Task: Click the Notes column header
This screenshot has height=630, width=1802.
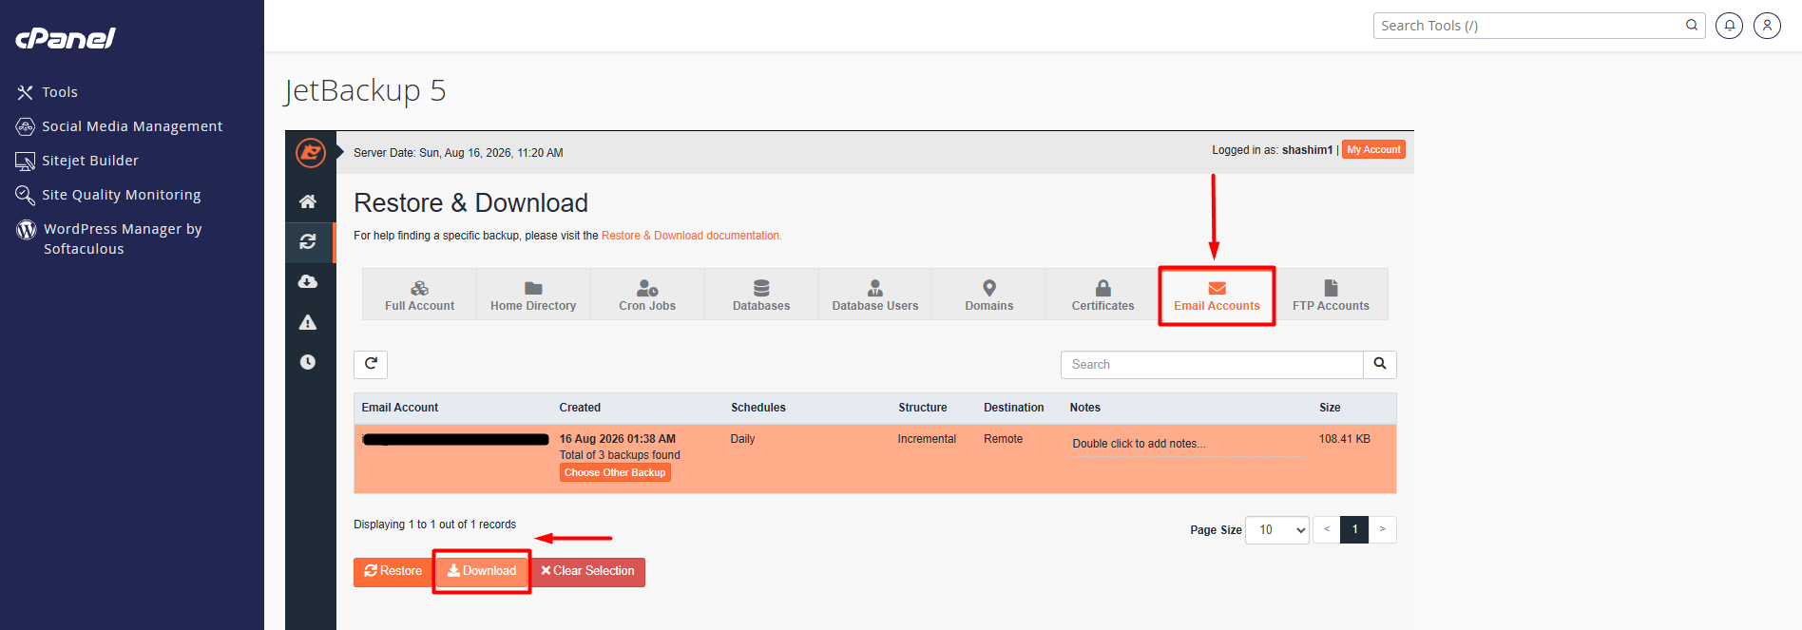Action: (1085, 408)
